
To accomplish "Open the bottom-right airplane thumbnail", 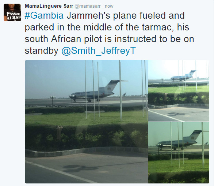I will coord(179,153).
